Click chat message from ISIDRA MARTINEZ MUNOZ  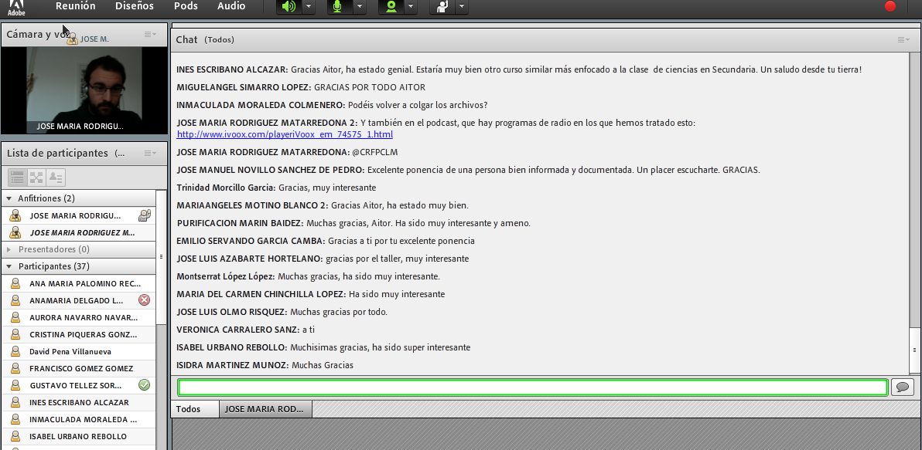[x=265, y=365]
